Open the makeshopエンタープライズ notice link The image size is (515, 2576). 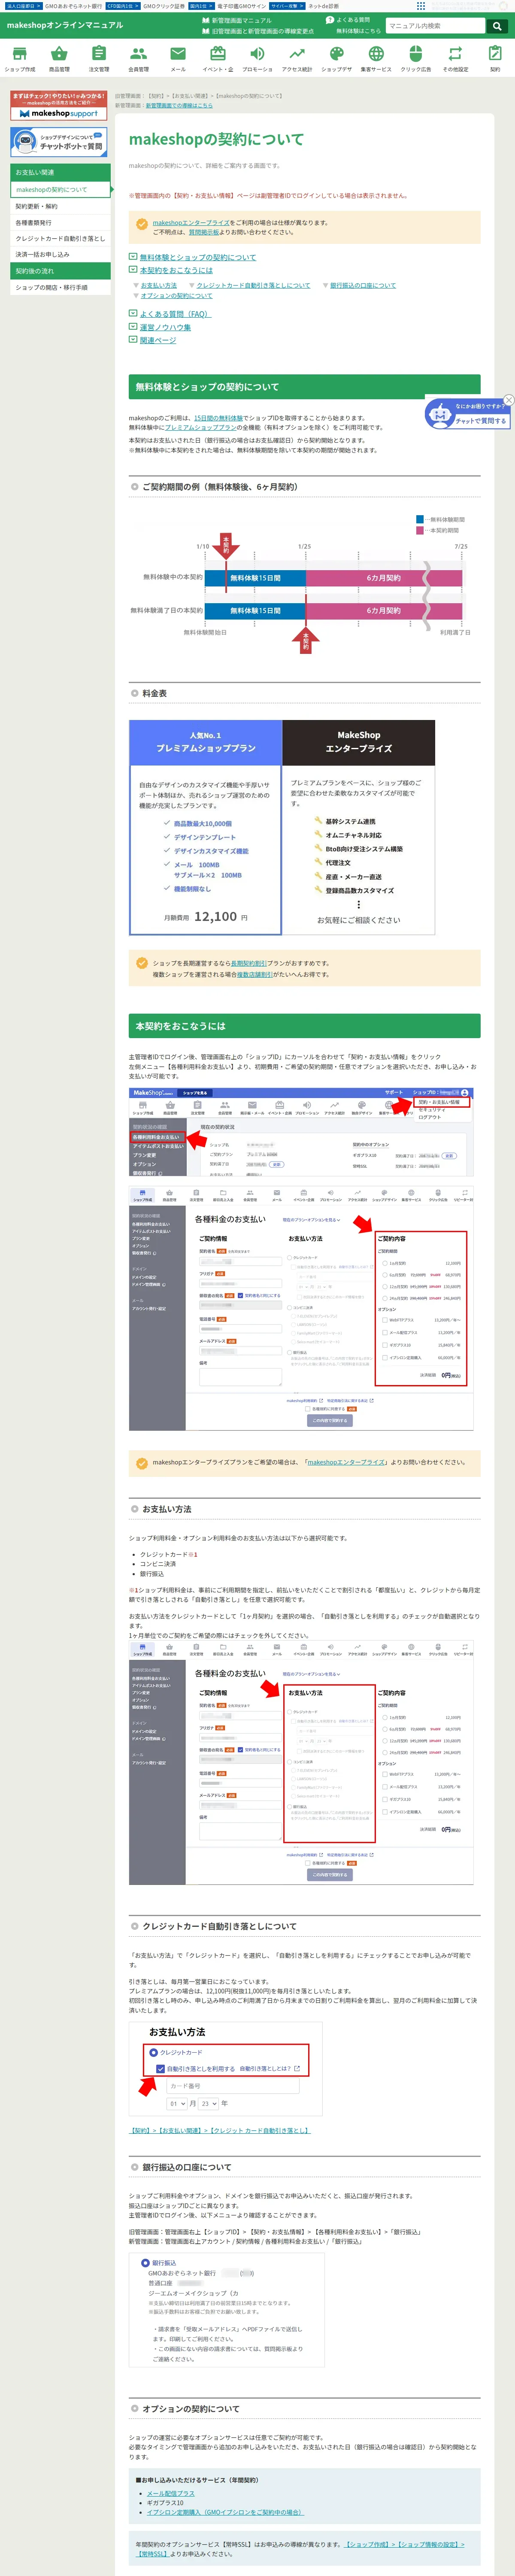tap(191, 222)
